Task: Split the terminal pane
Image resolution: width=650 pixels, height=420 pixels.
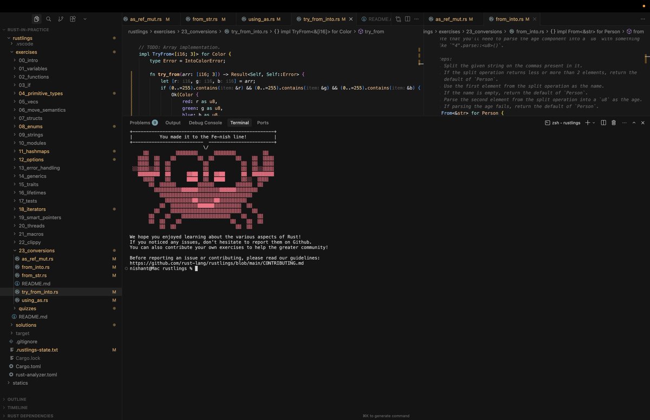Action: click(604, 123)
